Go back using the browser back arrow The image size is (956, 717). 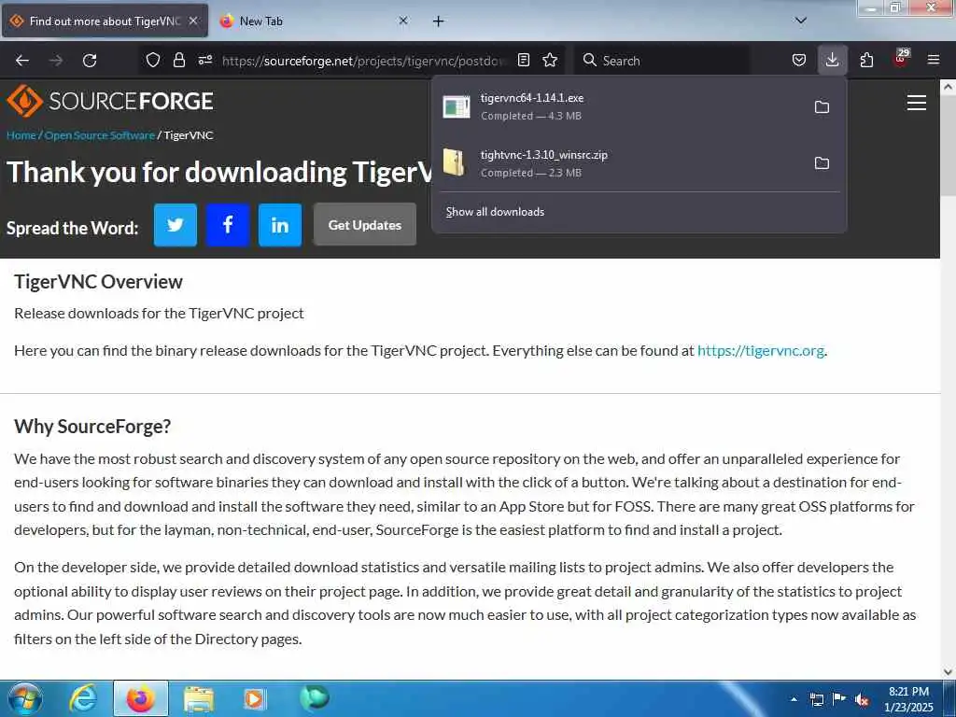tap(22, 61)
